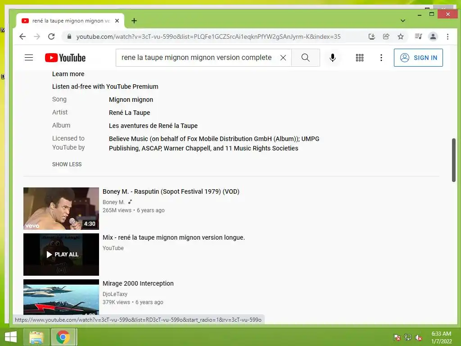
Task: Open Boney M. channel name
Action: pyautogui.click(x=113, y=202)
